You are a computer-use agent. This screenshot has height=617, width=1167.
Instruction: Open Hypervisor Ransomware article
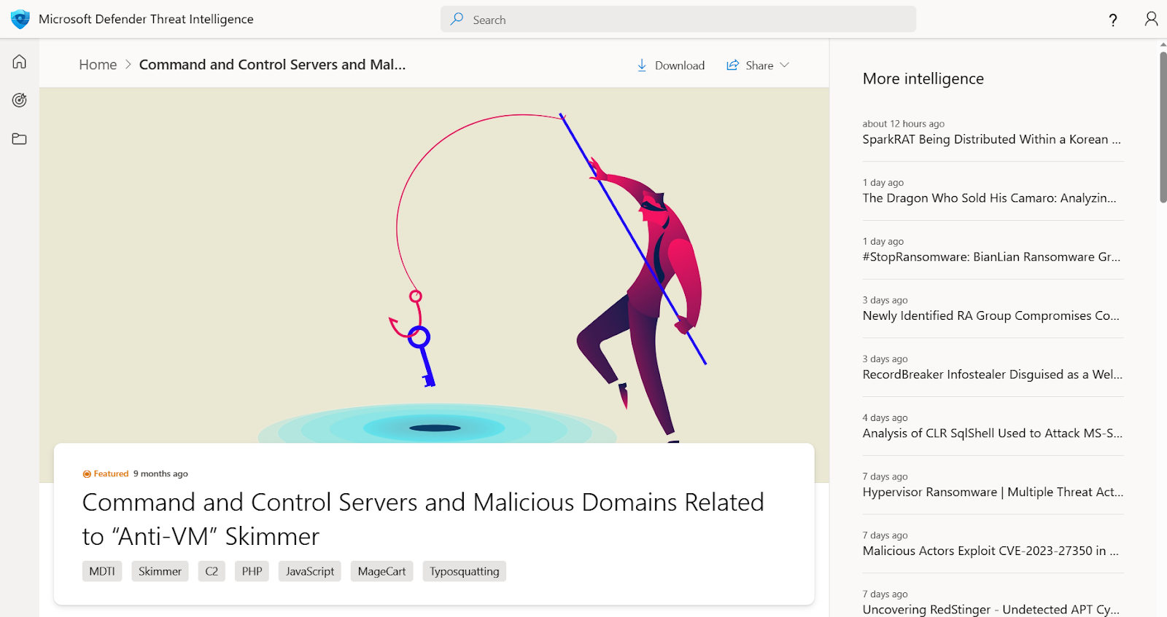pos(993,492)
